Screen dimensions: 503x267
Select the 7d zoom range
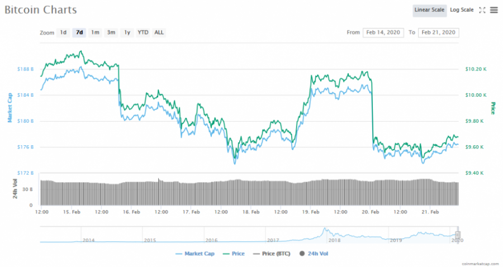tap(79, 32)
